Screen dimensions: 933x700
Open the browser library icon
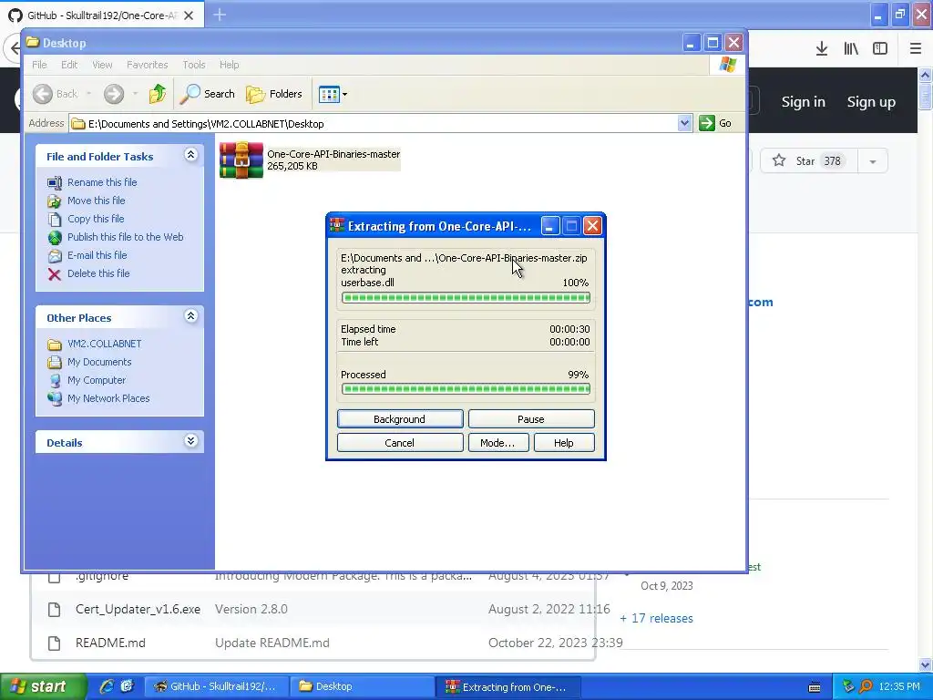coord(851,49)
